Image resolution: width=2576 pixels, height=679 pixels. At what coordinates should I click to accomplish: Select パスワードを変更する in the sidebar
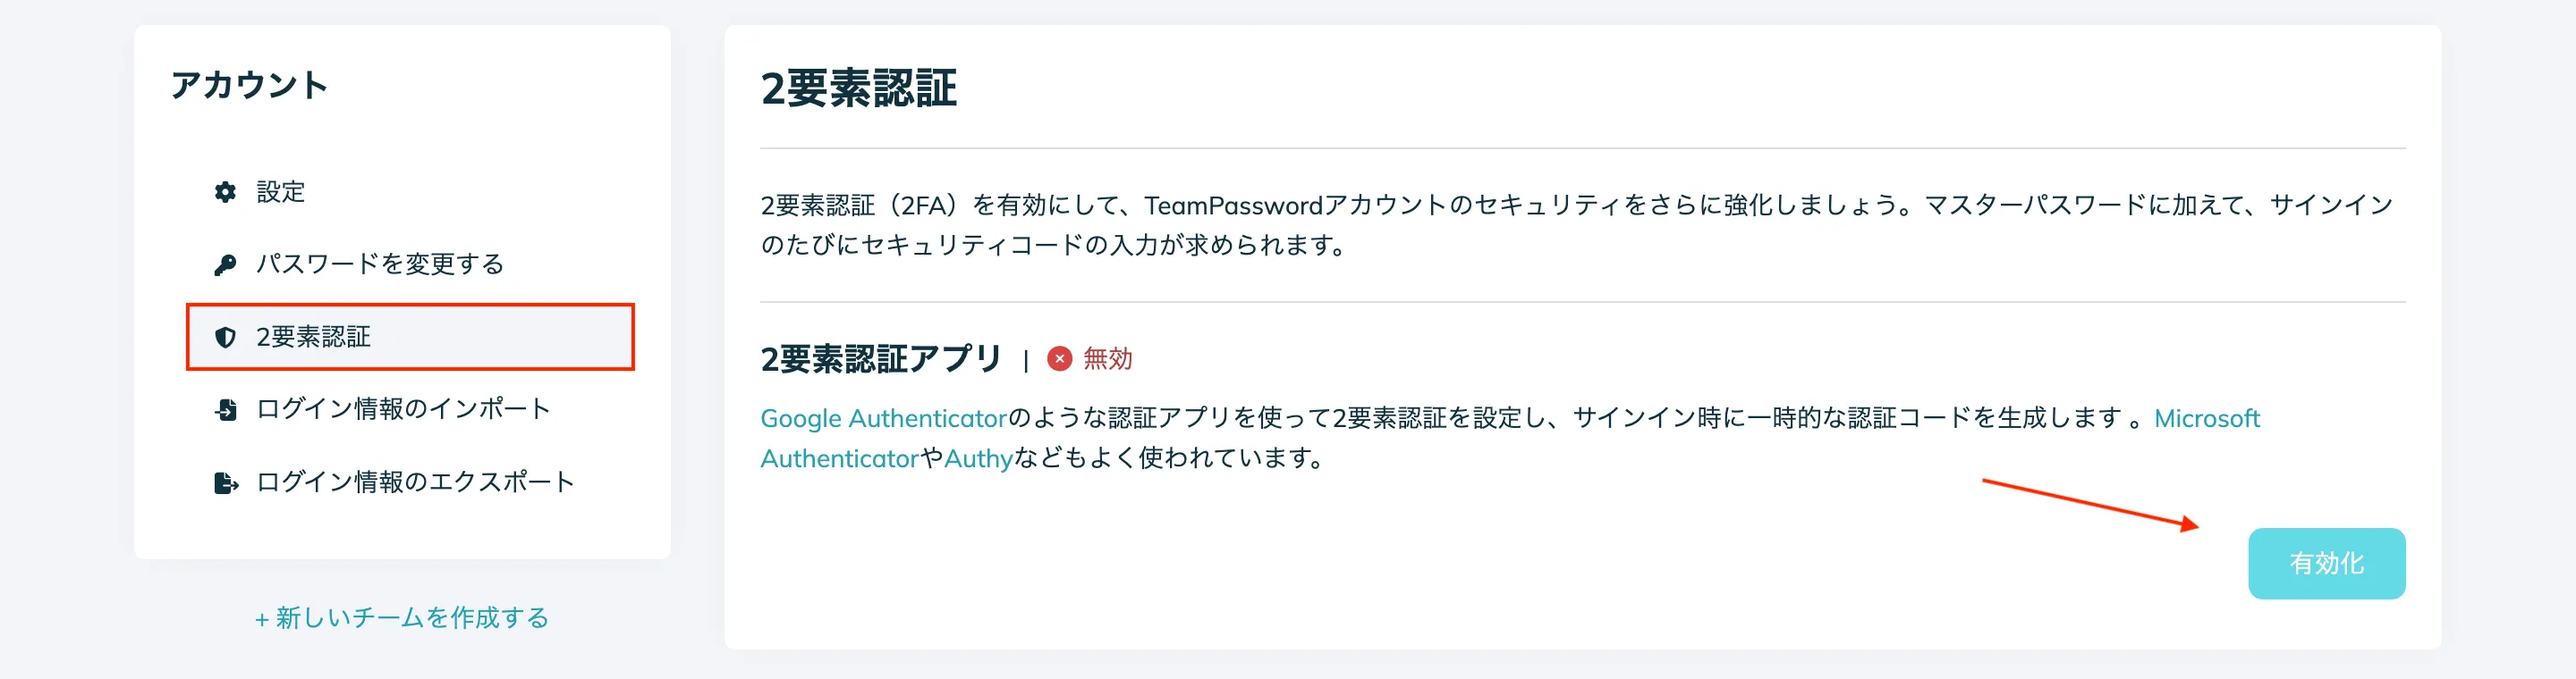click(380, 264)
